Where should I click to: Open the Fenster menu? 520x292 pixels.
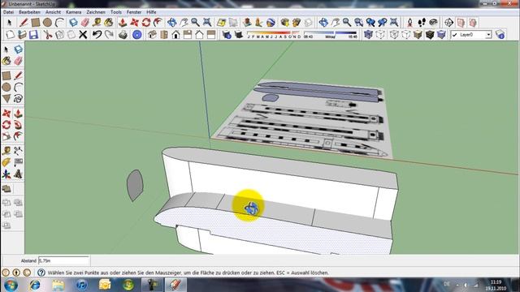tap(134, 12)
